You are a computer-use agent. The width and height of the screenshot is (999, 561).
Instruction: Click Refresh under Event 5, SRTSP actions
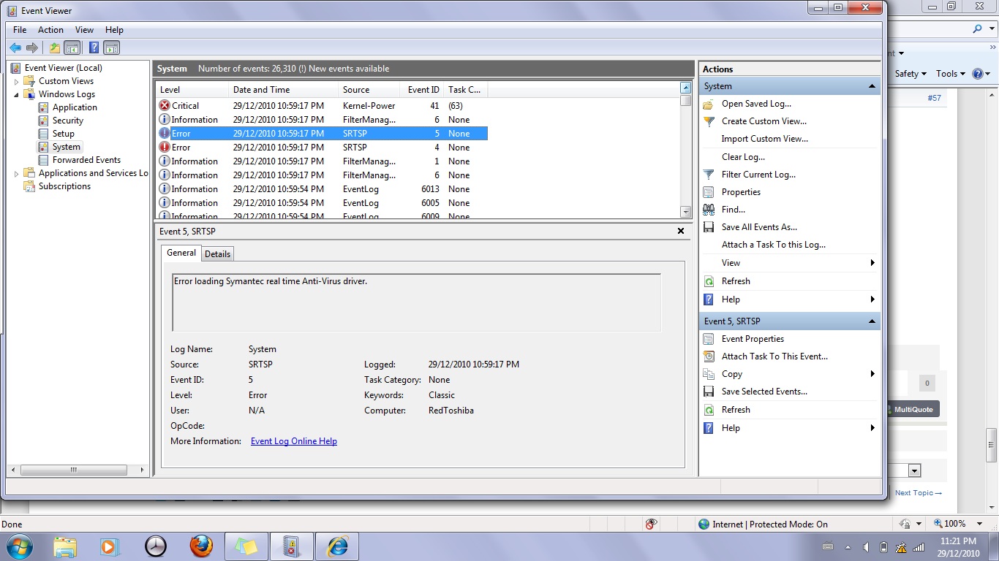coord(736,410)
